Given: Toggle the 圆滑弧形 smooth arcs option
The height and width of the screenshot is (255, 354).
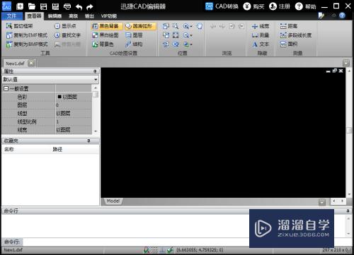Looking at the screenshot, I should [x=140, y=26].
